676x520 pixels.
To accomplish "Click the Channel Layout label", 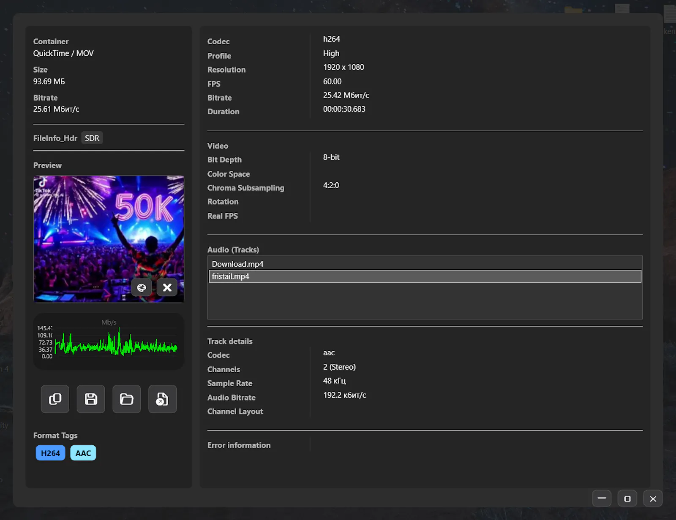I will (235, 412).
